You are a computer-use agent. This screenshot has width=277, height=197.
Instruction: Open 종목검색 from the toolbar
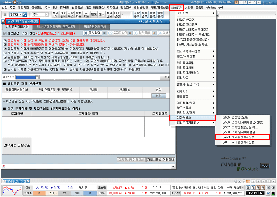[145, 14]
